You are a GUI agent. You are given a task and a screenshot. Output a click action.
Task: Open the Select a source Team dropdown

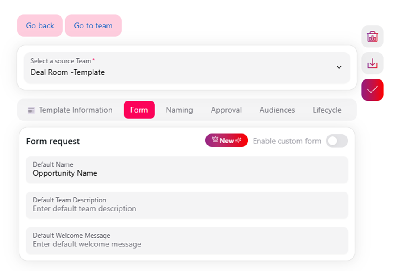click(187, 67)
